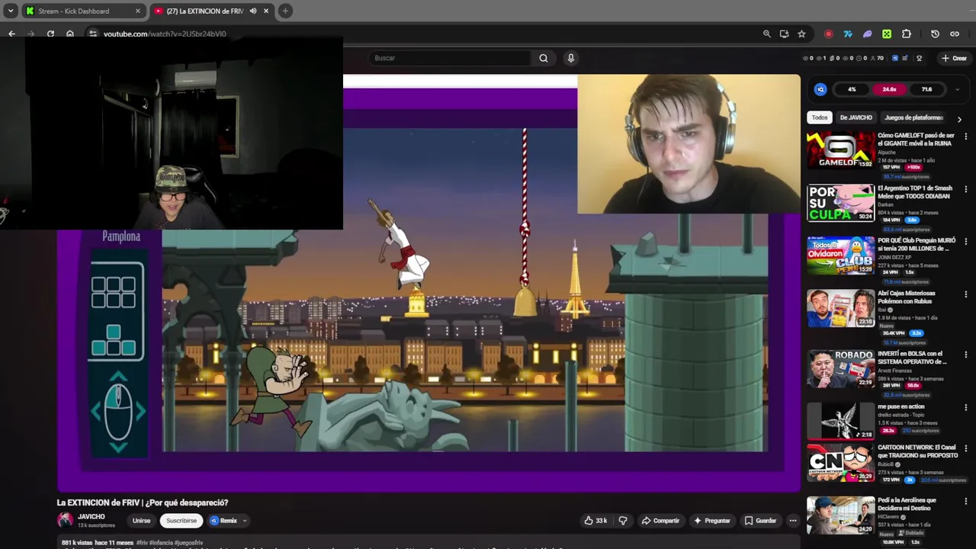This screenshot has height=549, width=976.
Task: Select the Todos filter chip
Action: (820, 117)
